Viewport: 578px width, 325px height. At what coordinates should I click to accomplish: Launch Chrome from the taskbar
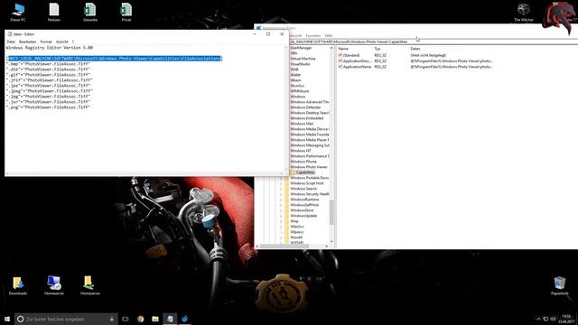pos(141,319)
